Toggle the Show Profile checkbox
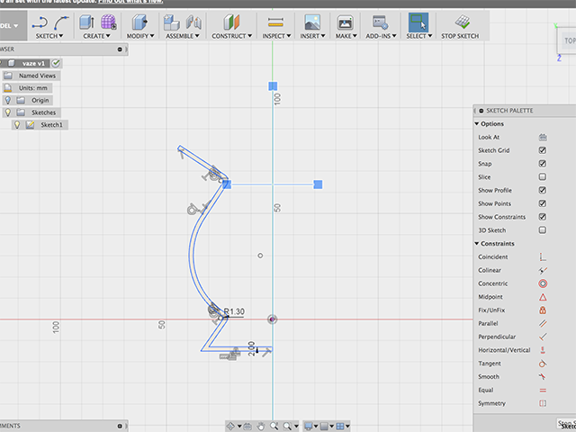 [x=543, y=190]
